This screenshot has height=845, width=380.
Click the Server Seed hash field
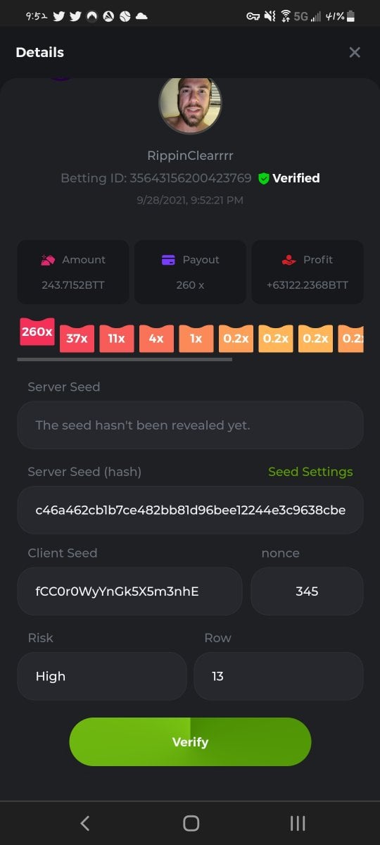pos(190,510)
